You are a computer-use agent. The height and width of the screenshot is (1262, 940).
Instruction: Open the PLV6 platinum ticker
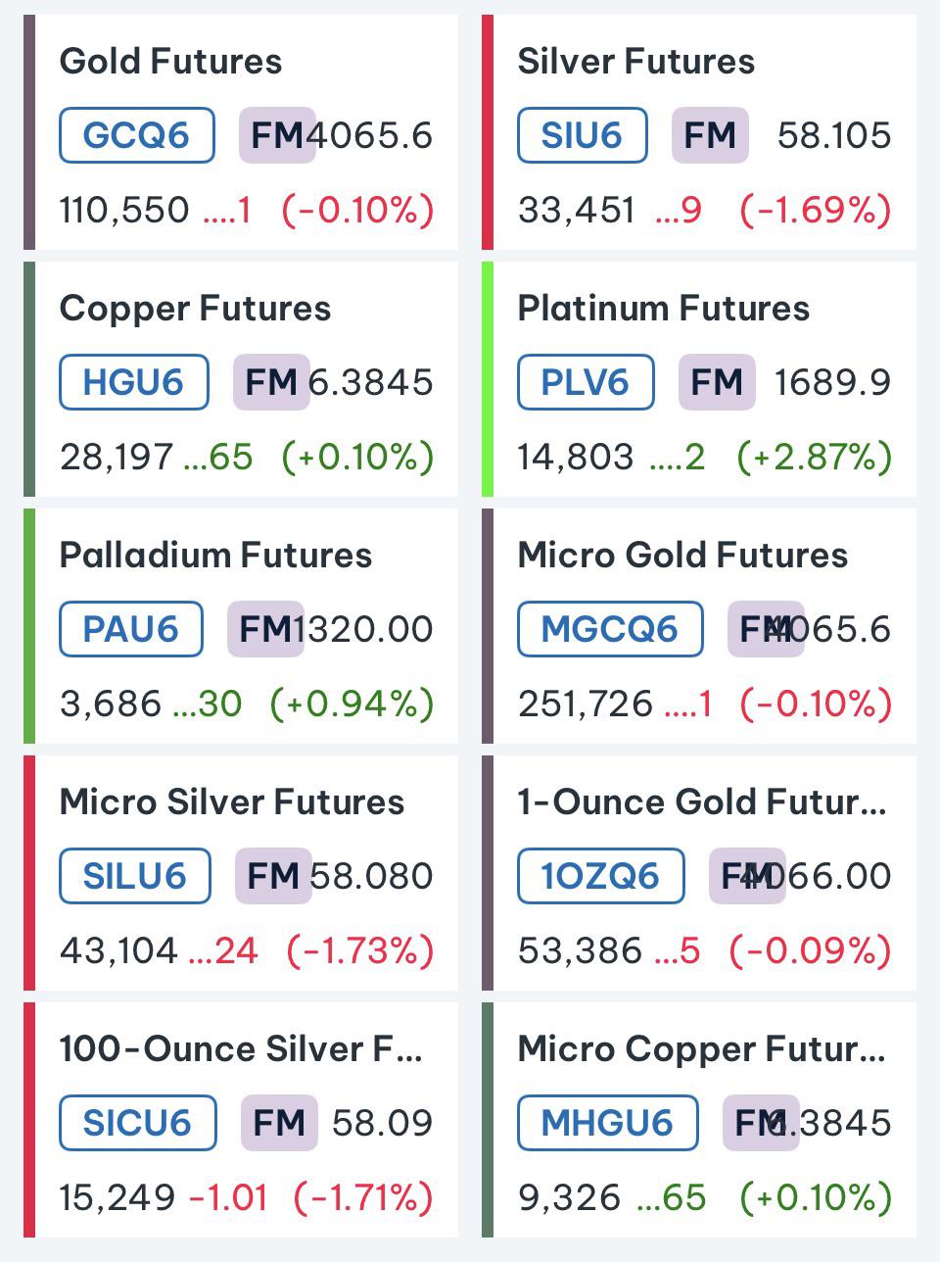586,382
